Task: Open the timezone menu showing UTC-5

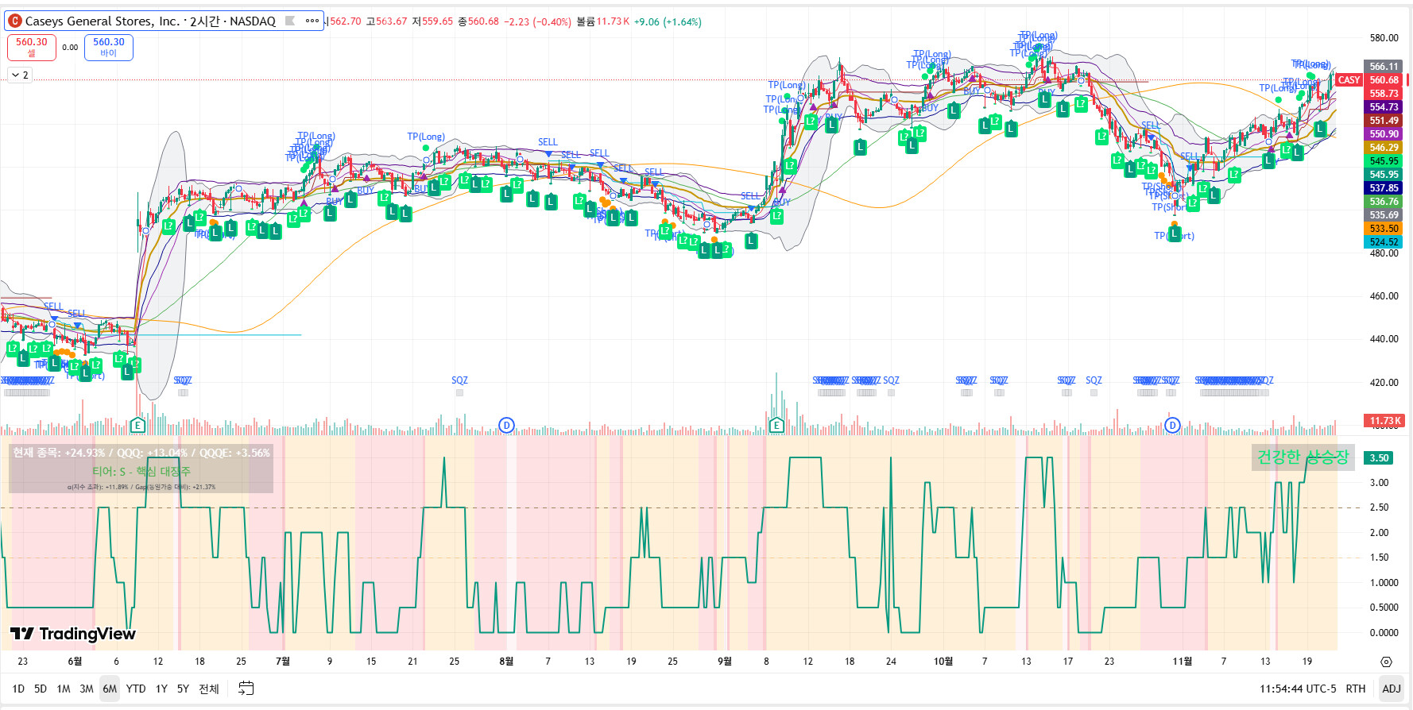Action: [x=1297, y=689]
